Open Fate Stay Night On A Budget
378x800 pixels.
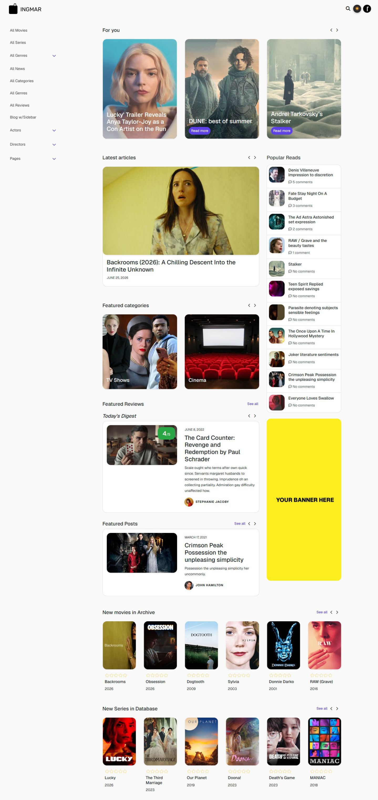pyautogui.click(x=307, y=196)
